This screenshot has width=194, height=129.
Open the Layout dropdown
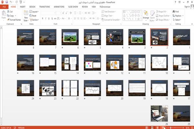pyautogui.click(x=34, y=12)
